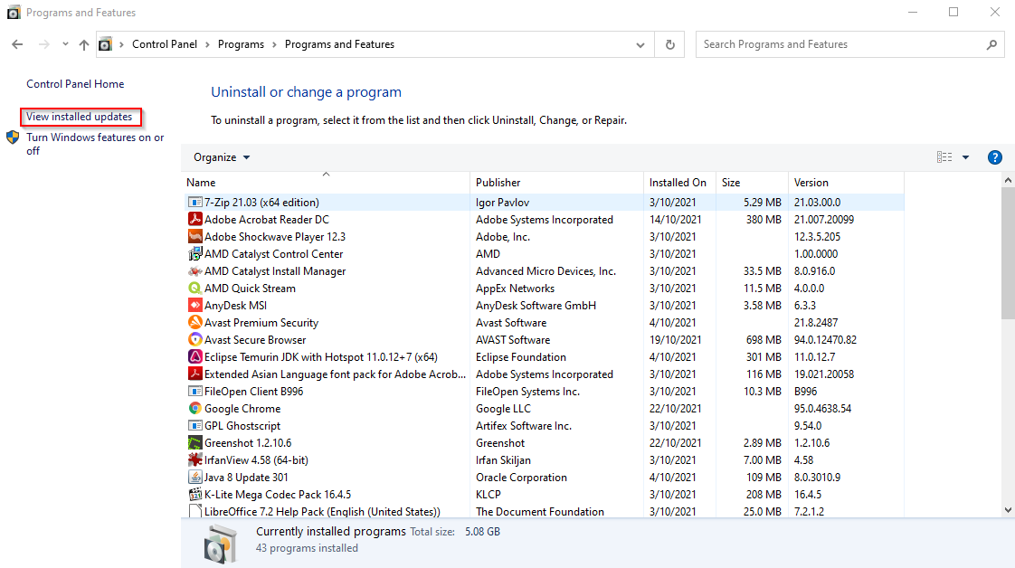
Task: Go back with the back arrow
Action: click(17, 44)
